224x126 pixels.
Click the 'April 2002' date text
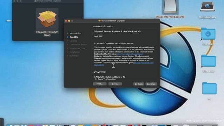tap(98, 36)
